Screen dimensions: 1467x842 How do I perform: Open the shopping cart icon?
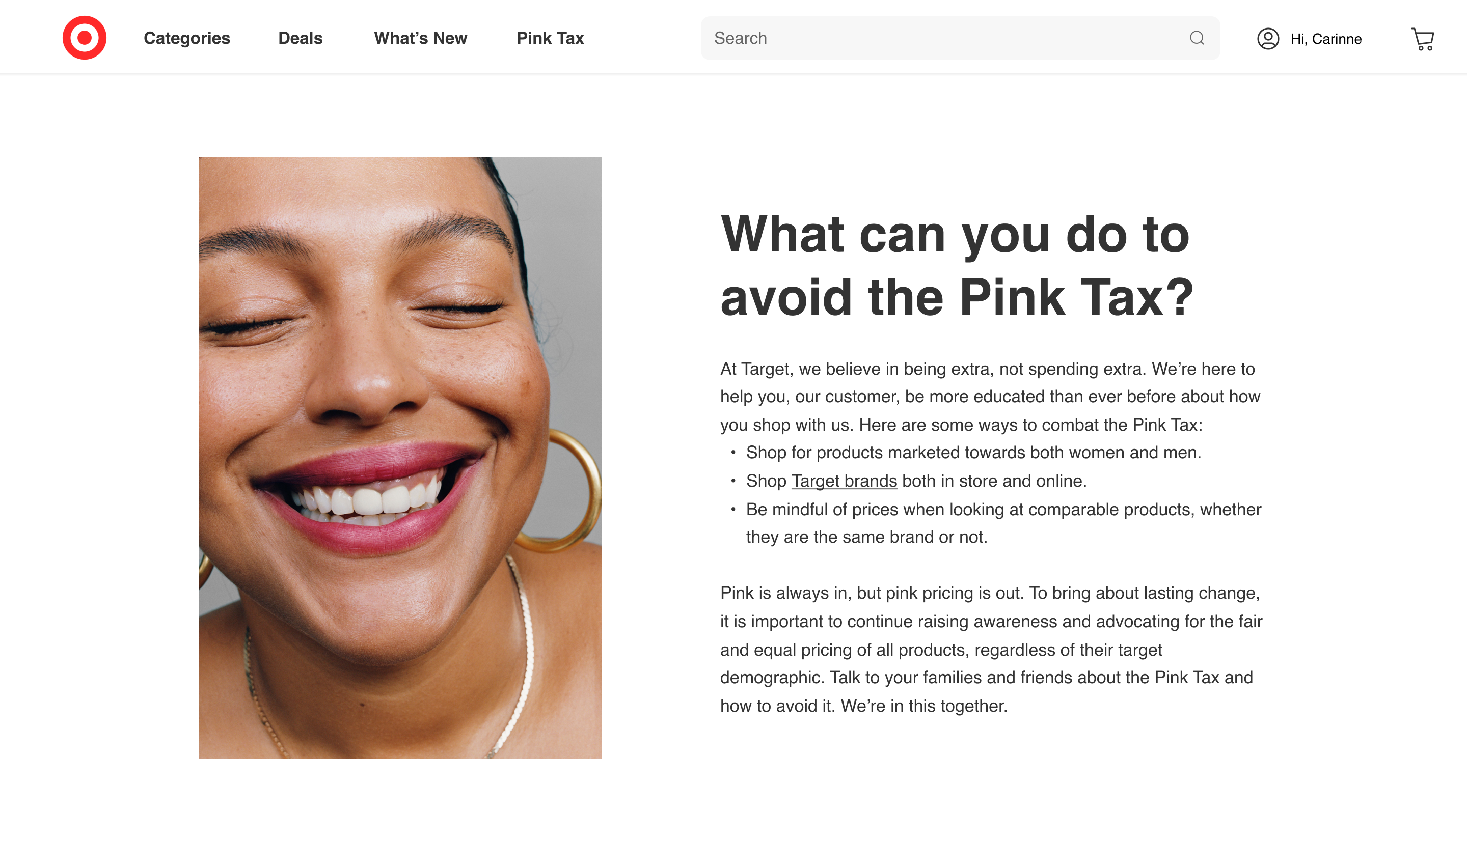tap(1423, 39)
